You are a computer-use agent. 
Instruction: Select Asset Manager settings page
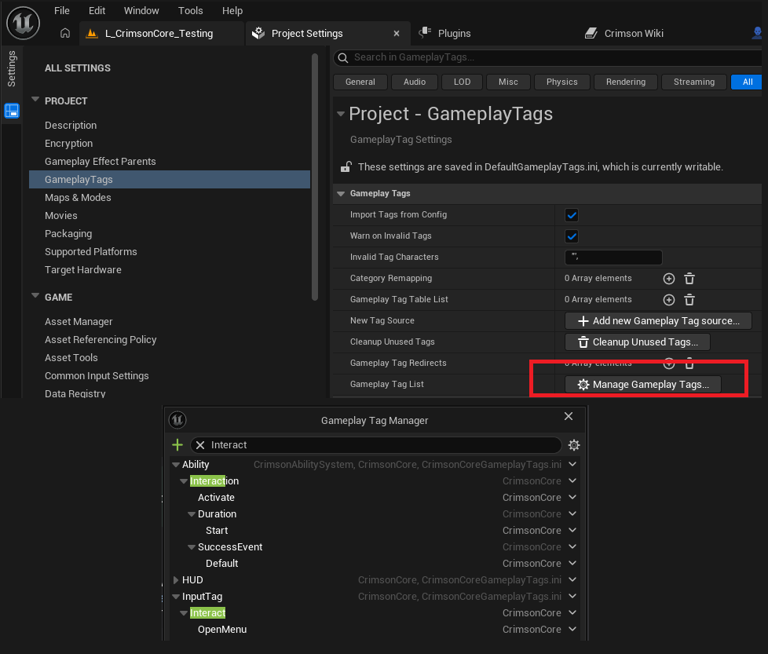pyautogui.click(x=79, y=322)
